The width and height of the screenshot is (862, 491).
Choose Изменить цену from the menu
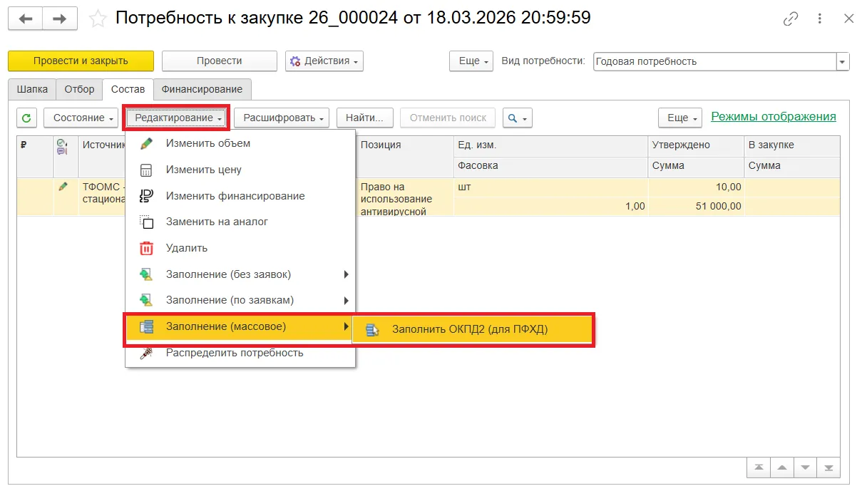click(240, 170)
